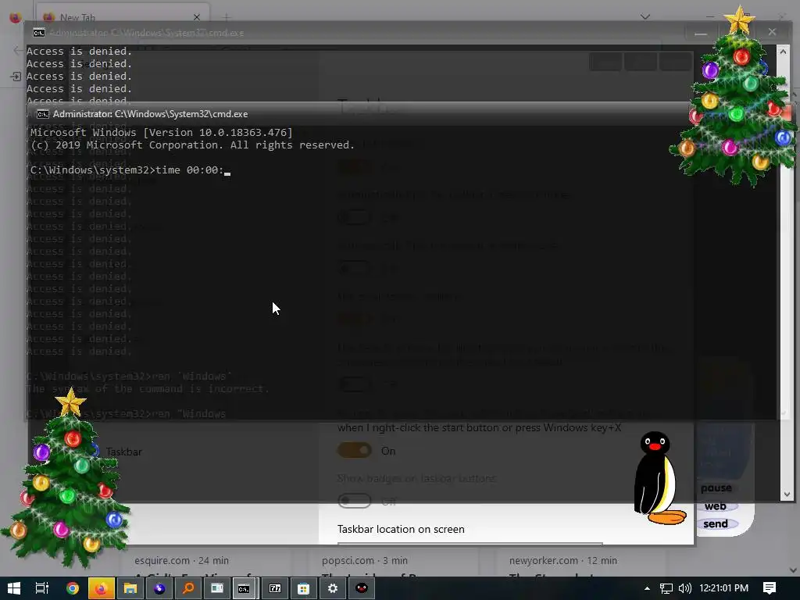Show hidden system tray icons
The width and height of the screenshot is (800, 600).
click(647, 588)
